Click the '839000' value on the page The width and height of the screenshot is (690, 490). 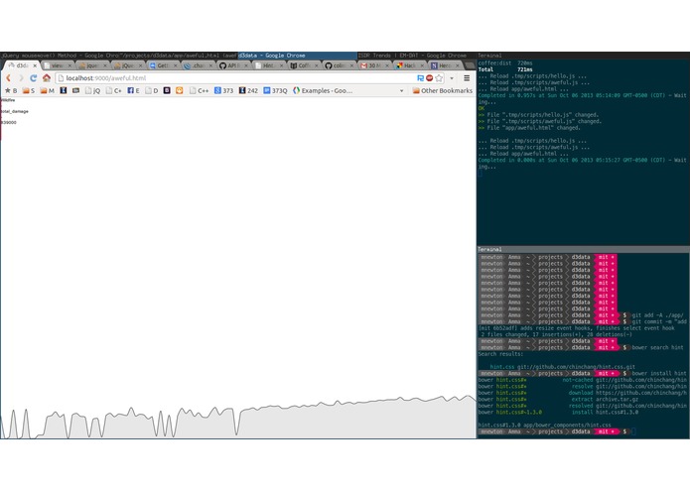point(9,123)
